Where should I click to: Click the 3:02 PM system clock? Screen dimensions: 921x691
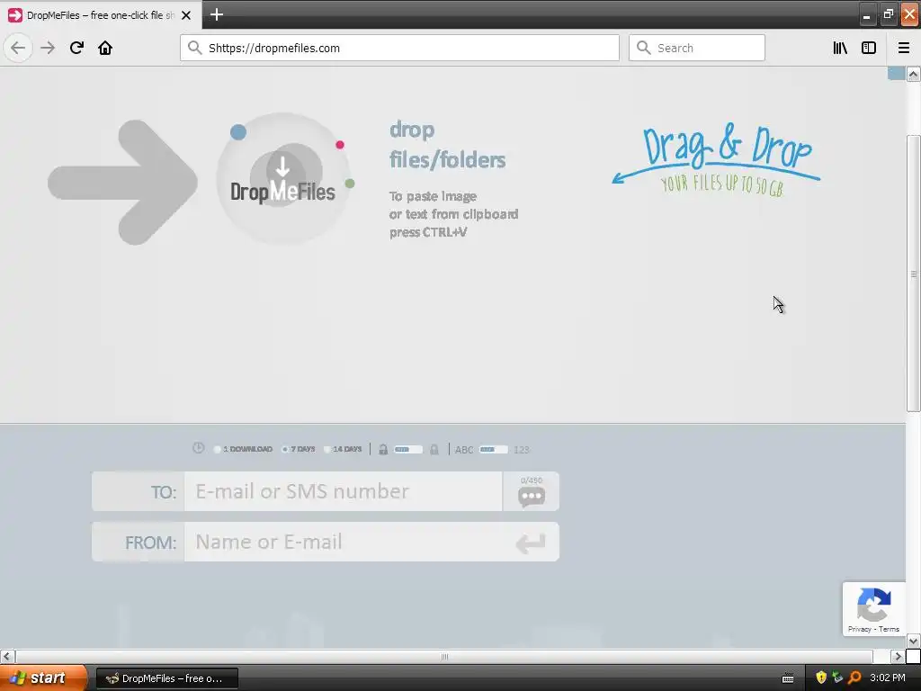coord(888,678)
